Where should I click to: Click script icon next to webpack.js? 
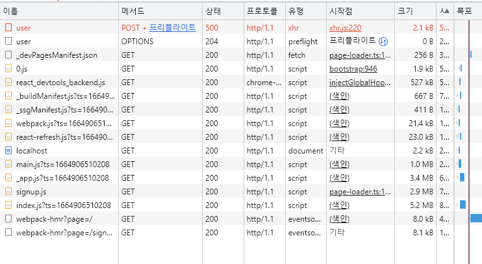click(8, 123)
